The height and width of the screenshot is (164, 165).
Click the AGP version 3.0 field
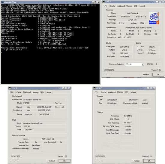48,139
